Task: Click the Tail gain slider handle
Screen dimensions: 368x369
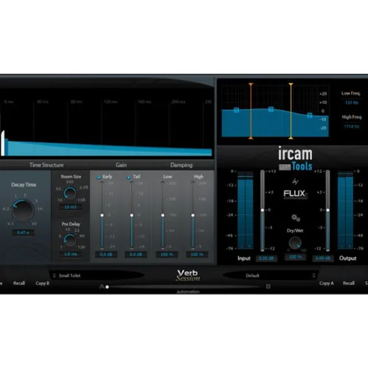Action: [132, 215]
